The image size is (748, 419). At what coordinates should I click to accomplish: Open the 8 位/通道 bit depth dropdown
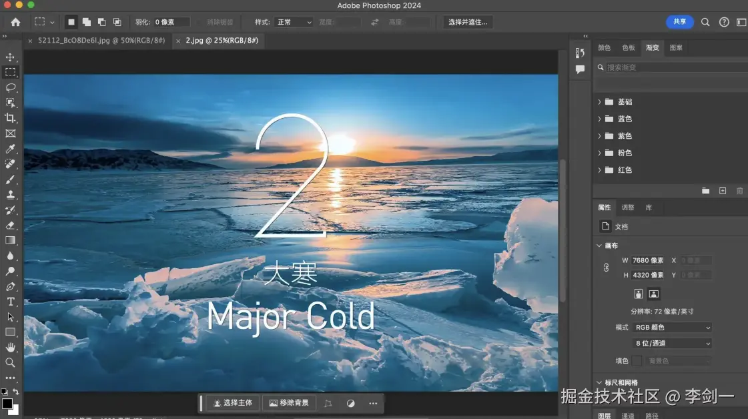tap(672, 343)
